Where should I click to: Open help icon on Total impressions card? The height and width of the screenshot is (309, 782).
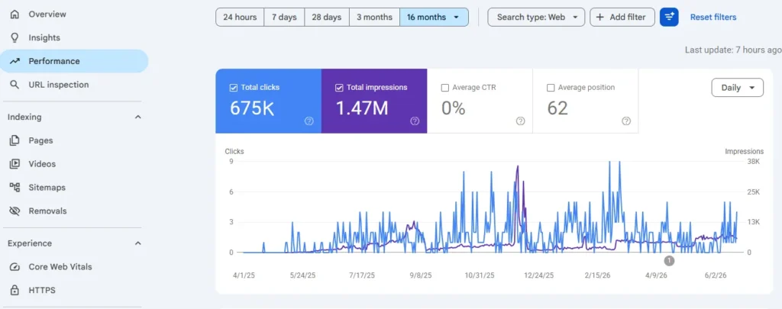(x=415, y=121)
